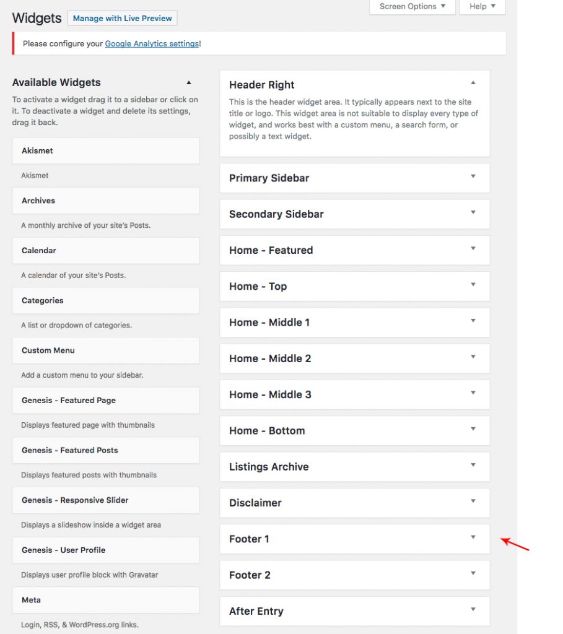
Task: Expand the After Entry widget area
Action: 473,610
